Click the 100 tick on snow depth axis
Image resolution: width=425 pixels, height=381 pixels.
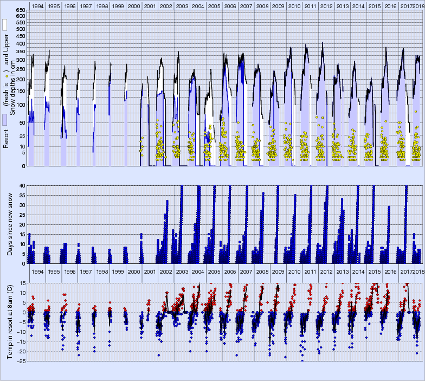point(20,105)
